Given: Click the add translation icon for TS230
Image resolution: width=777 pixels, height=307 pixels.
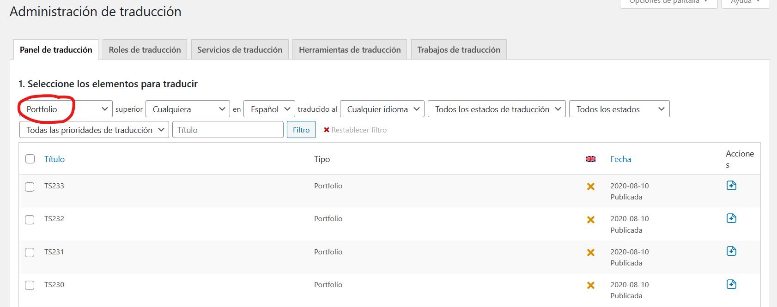Looking at the screenshot, I should pyautogui.click(x=731, y=284).
